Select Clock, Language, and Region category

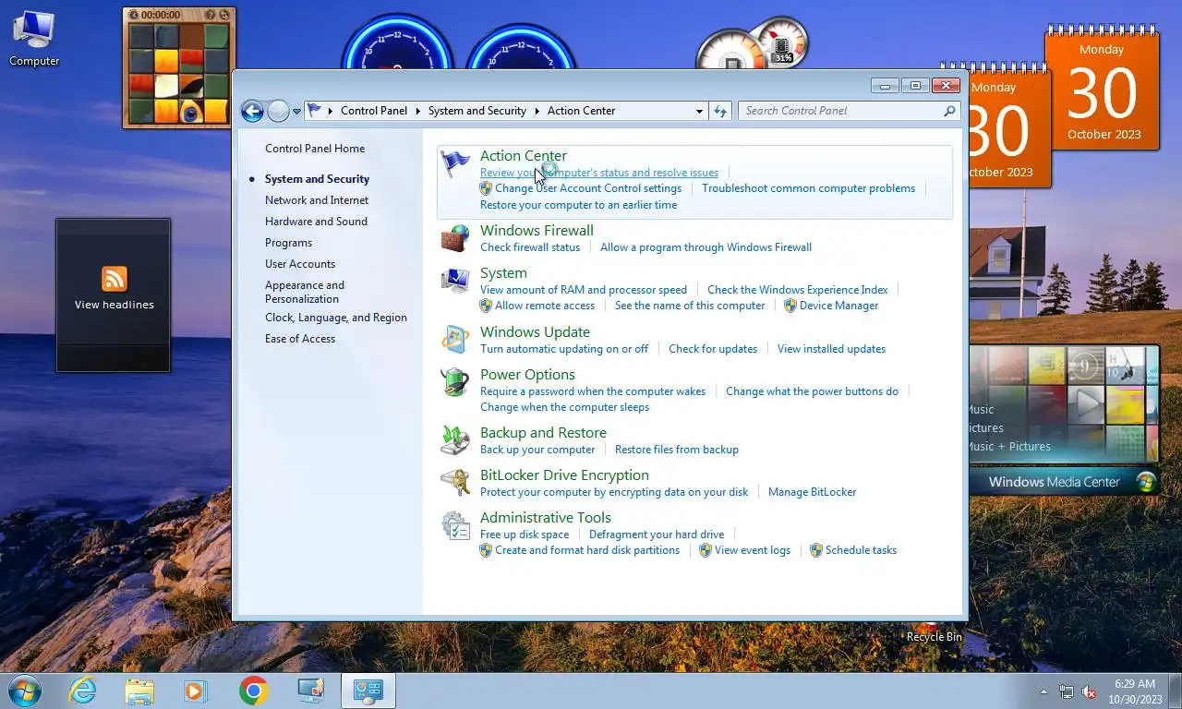coord(336,318)
